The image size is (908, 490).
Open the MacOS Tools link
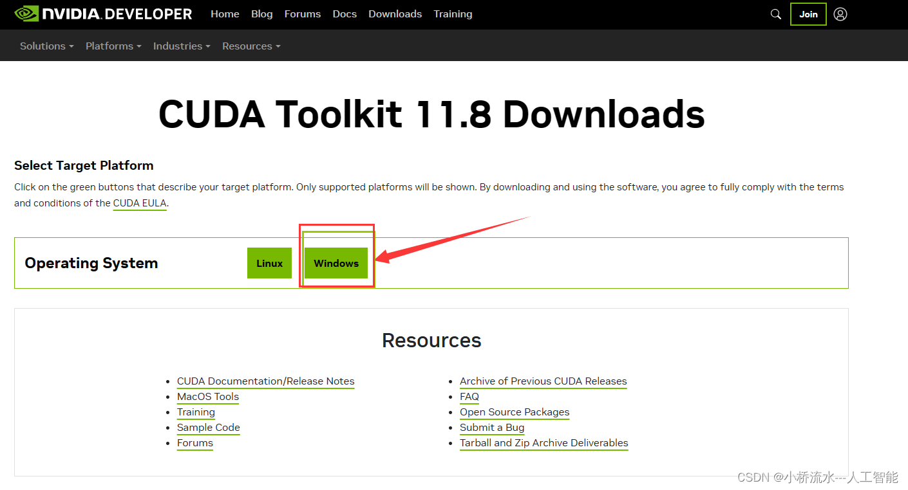click(208, 397)
